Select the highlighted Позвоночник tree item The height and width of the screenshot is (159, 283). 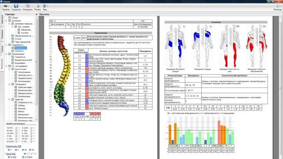21,48
